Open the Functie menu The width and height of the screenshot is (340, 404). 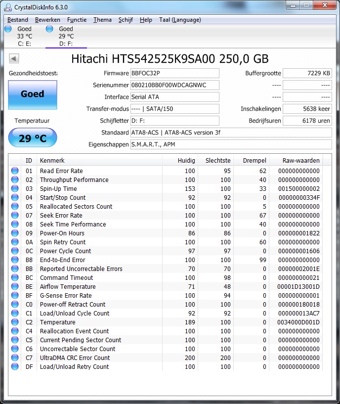point(77,20)
